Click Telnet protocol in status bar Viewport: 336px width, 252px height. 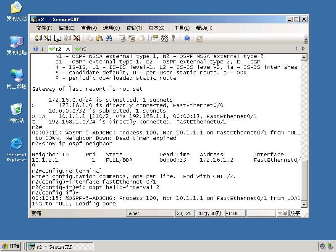[150, 213]
